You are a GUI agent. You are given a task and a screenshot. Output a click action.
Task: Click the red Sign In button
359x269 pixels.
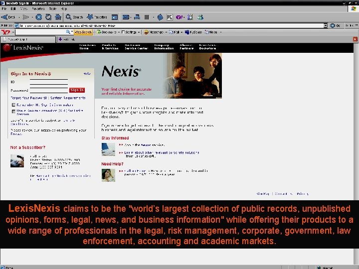click(77, 90)
